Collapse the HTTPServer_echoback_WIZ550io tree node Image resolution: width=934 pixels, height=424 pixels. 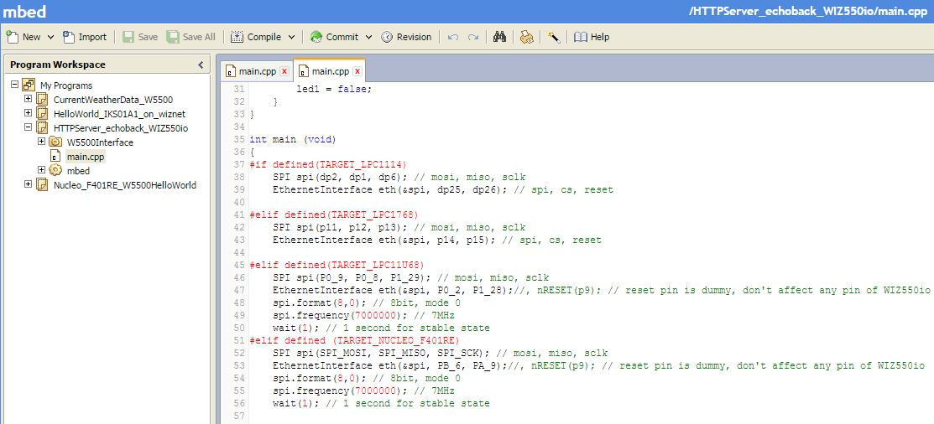28,127
